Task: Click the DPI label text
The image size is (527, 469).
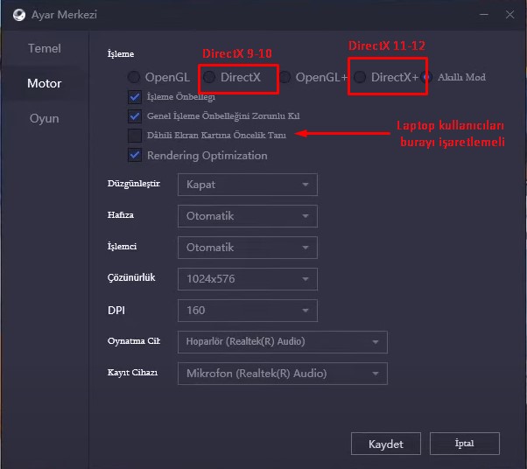Action: click(116, 310)
